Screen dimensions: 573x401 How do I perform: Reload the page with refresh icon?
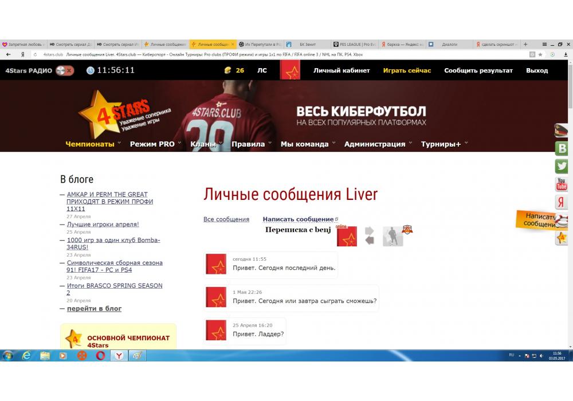point(35,54)
